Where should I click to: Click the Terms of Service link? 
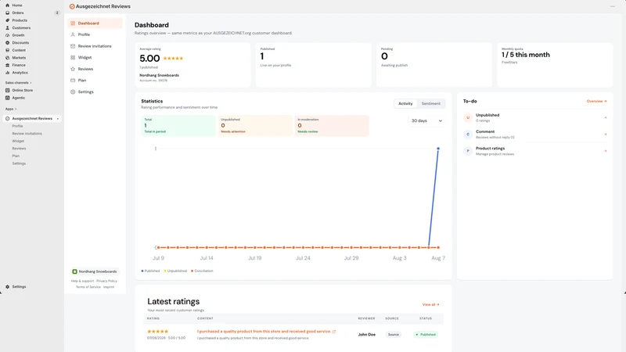coord(88,287)
